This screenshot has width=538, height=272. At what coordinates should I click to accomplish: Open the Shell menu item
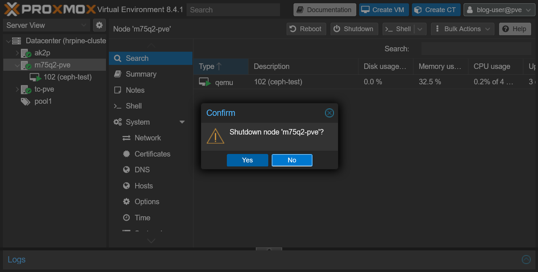coord(151,106)
